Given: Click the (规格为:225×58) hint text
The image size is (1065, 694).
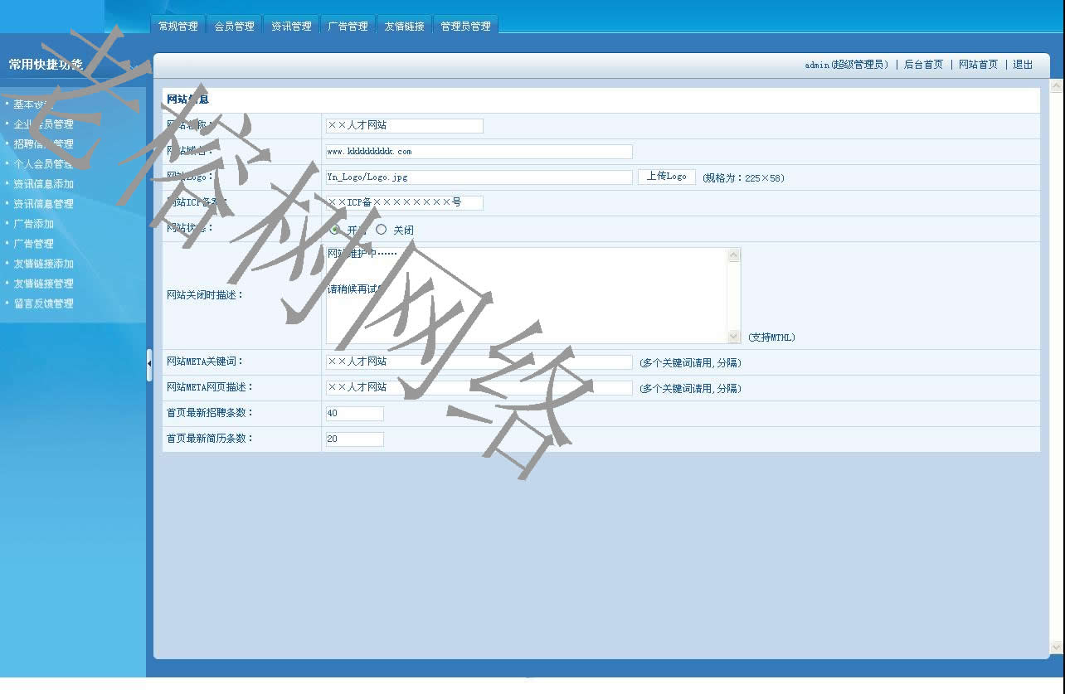Looking at the screenshot, I should [x=743, y=178].
